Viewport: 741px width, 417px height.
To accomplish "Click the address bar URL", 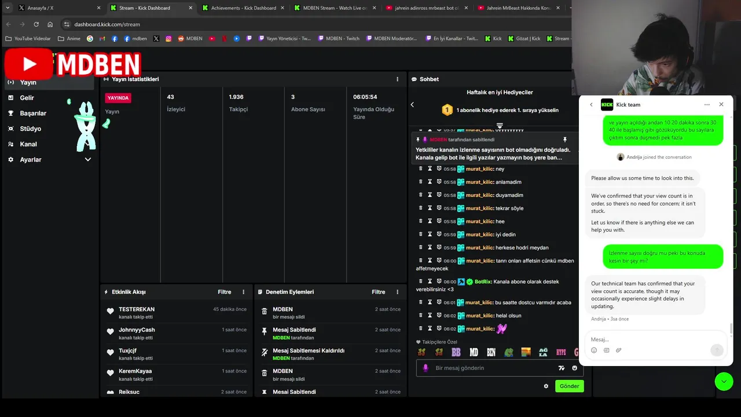I will 107,24.
